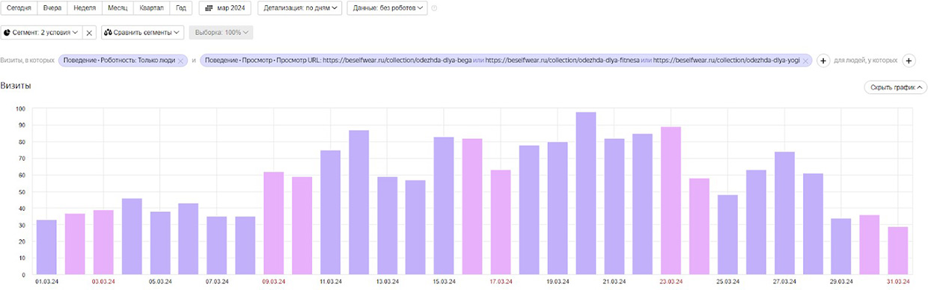Click the pink bar for 03.03.24
The height and width of the screenshot is (290, 928).
103,241
